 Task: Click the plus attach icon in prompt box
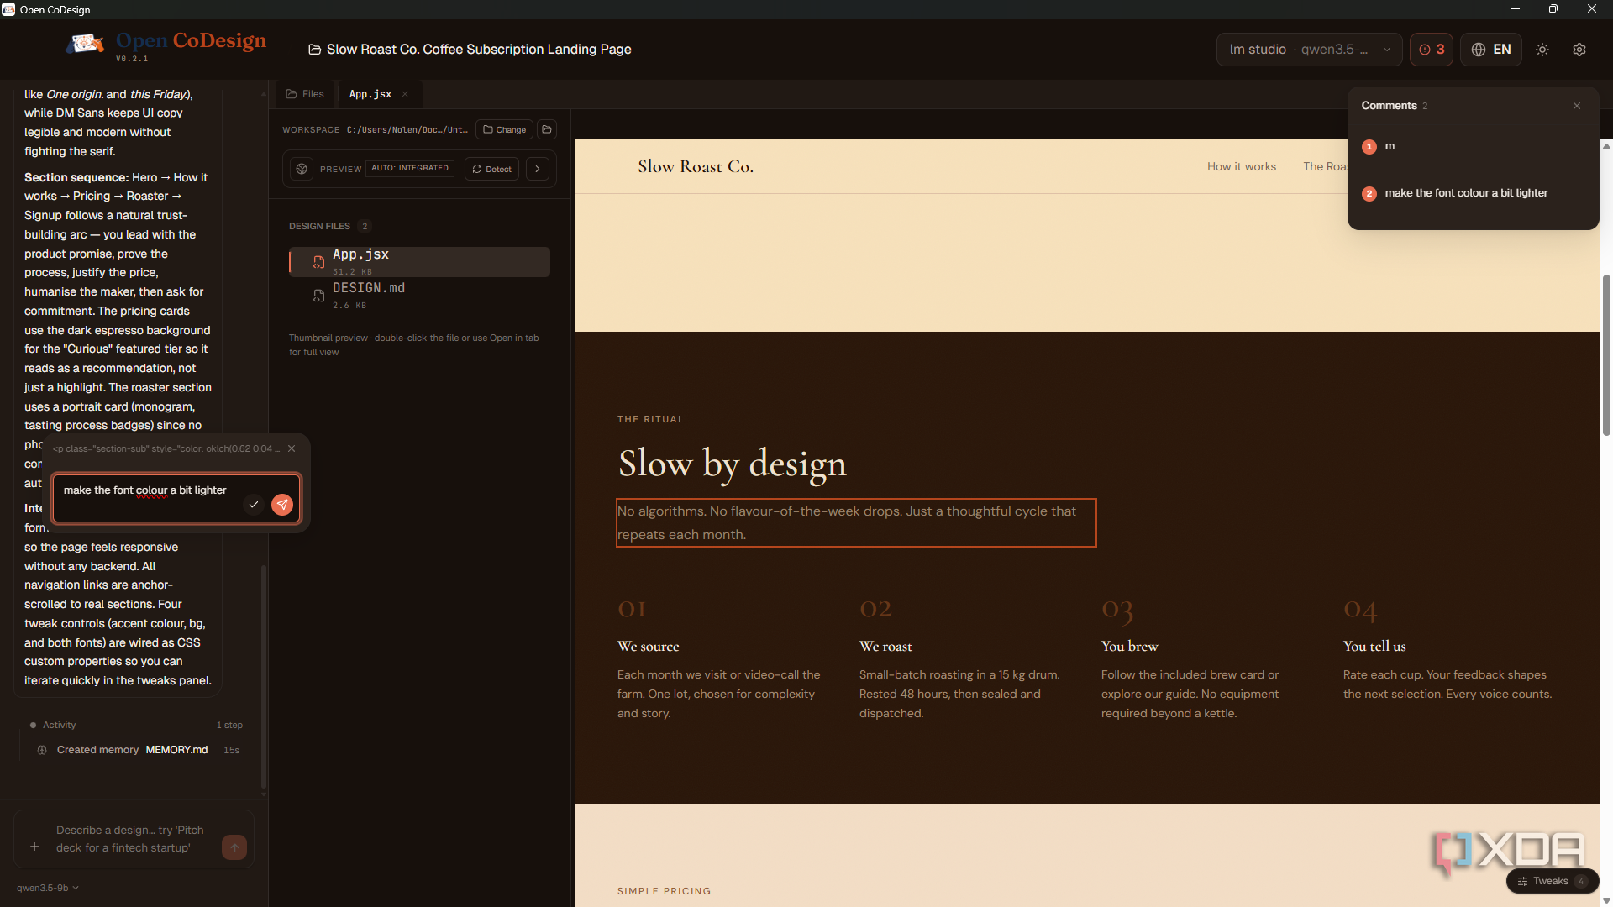click(34, 847)
